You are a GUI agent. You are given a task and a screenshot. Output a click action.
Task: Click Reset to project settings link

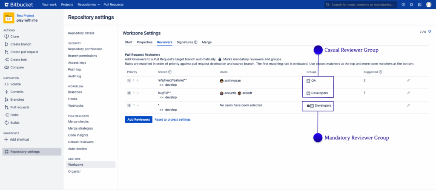[172, 119]
